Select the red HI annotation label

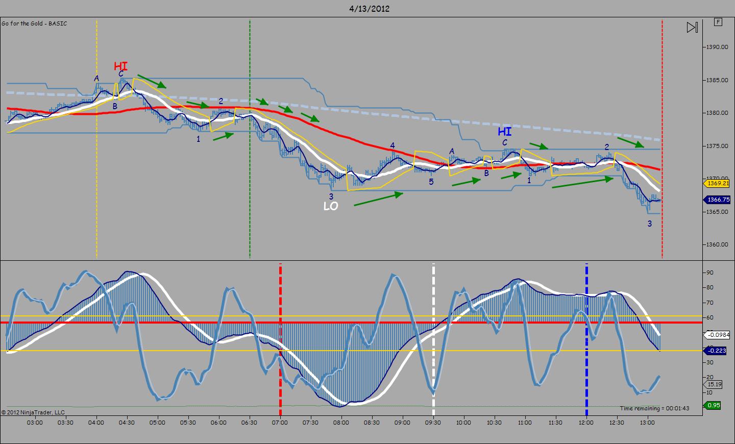click(x=120, y=66)
